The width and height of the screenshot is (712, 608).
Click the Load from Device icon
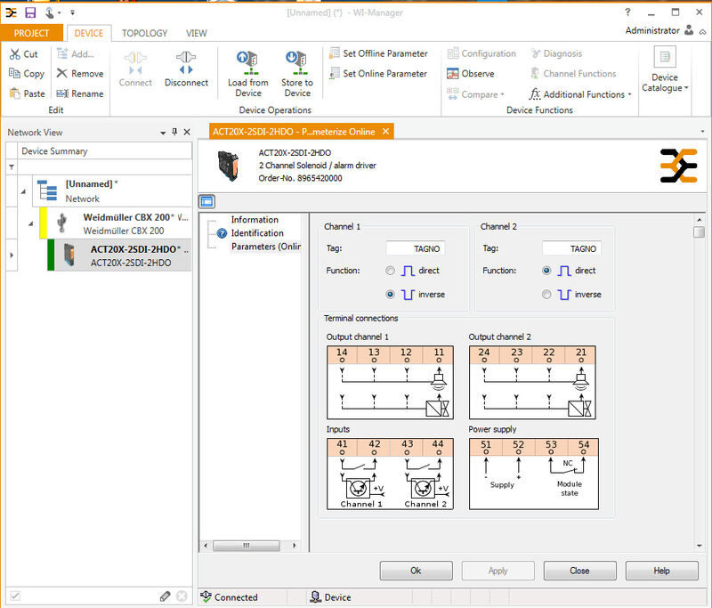pos(247,62)
